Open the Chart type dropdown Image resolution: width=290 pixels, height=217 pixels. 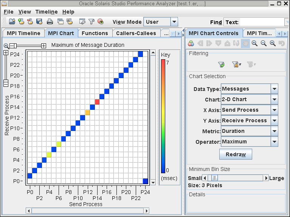pos(274,99)
